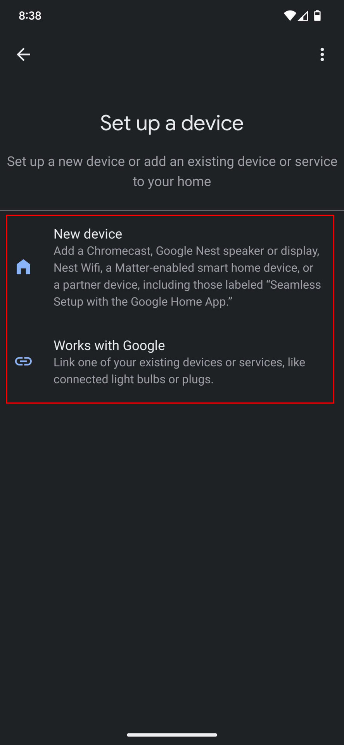Tap the divider line below the subtitle
This screenshot has height=745, width=344.
point(172,210)
